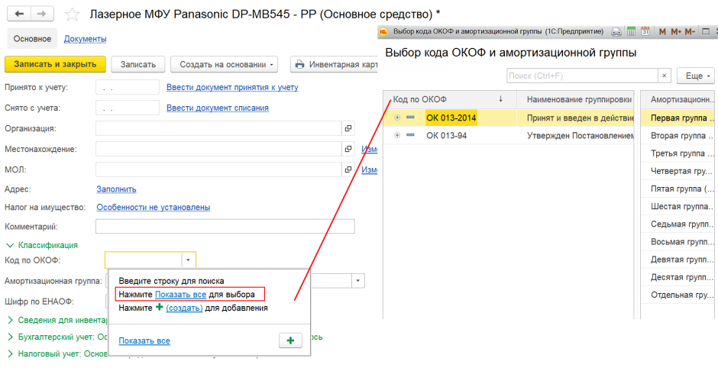This screenshot has width=718, height=371.
Task: Add this asset to favorites with the star
Action: (72, 15)
